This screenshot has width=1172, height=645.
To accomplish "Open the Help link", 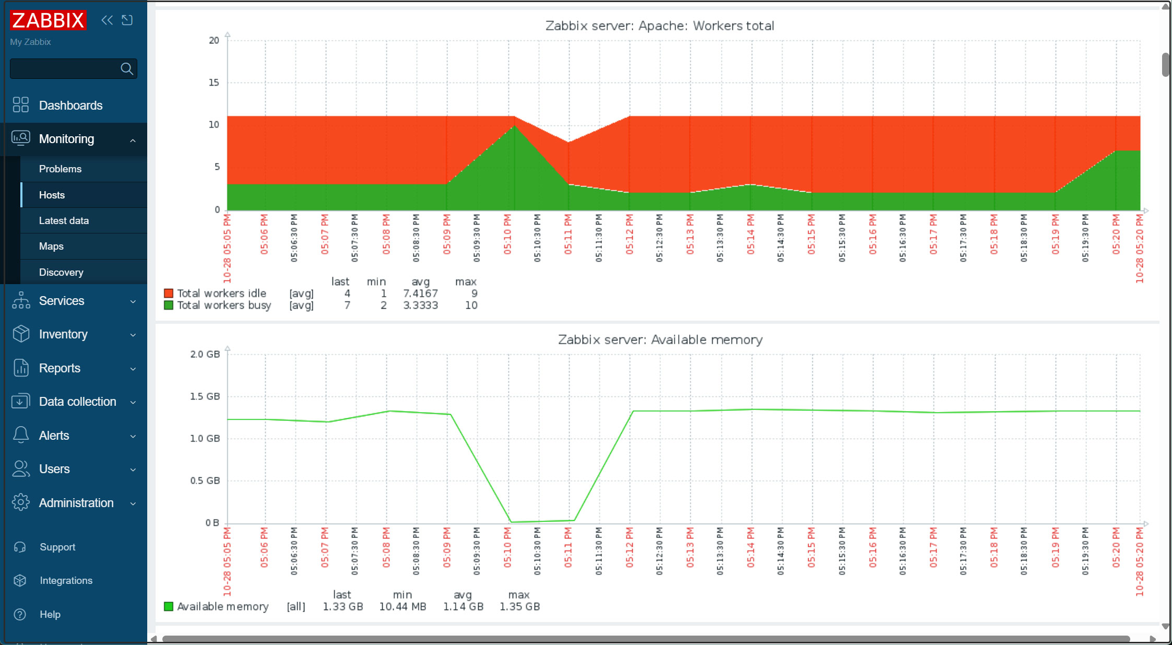I will click(x=50, y=614).
